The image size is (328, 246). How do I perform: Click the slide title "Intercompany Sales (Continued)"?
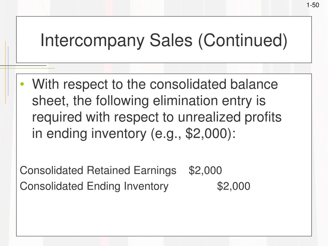point(164,40)
